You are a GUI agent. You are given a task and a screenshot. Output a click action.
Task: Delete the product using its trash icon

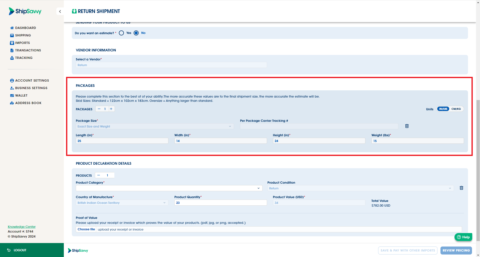tap(461, 188)
